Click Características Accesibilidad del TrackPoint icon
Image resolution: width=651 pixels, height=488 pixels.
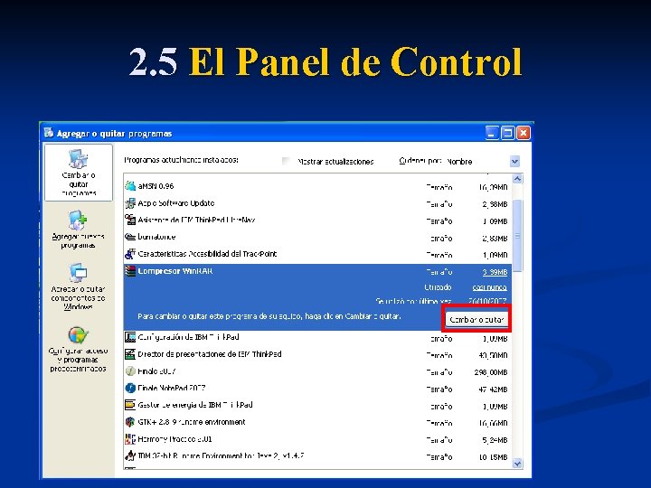tap(130, 254)
